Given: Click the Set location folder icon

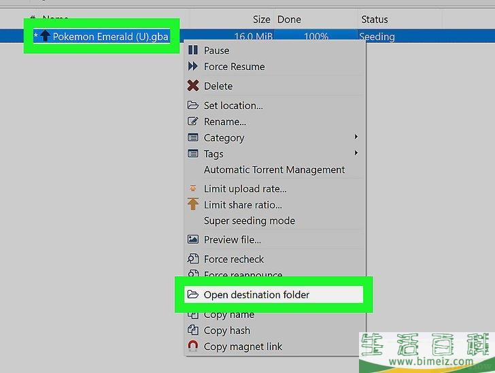Looking at the screenshot, I should point(192,106).
